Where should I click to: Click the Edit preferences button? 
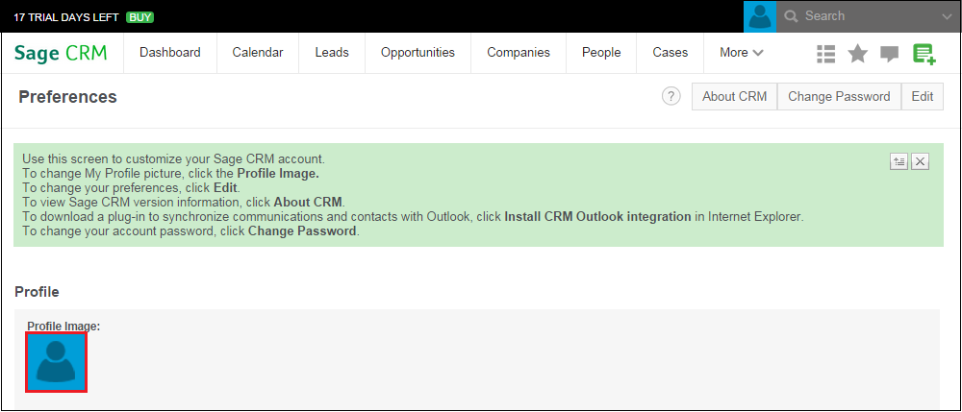923,97
